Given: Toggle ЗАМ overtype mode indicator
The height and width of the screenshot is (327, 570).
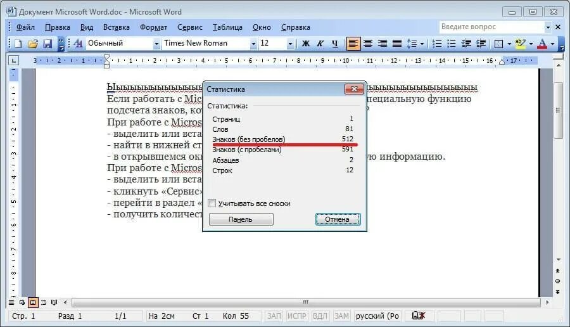Looking at the screenshot, I should click(341, 316).
